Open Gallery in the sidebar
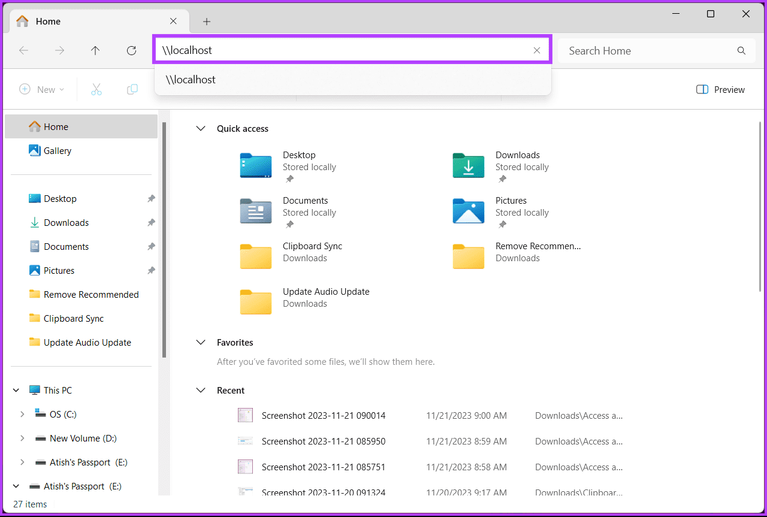Viewport: 767px width, 517px height. pyautogui.click(x=57, y=151)
